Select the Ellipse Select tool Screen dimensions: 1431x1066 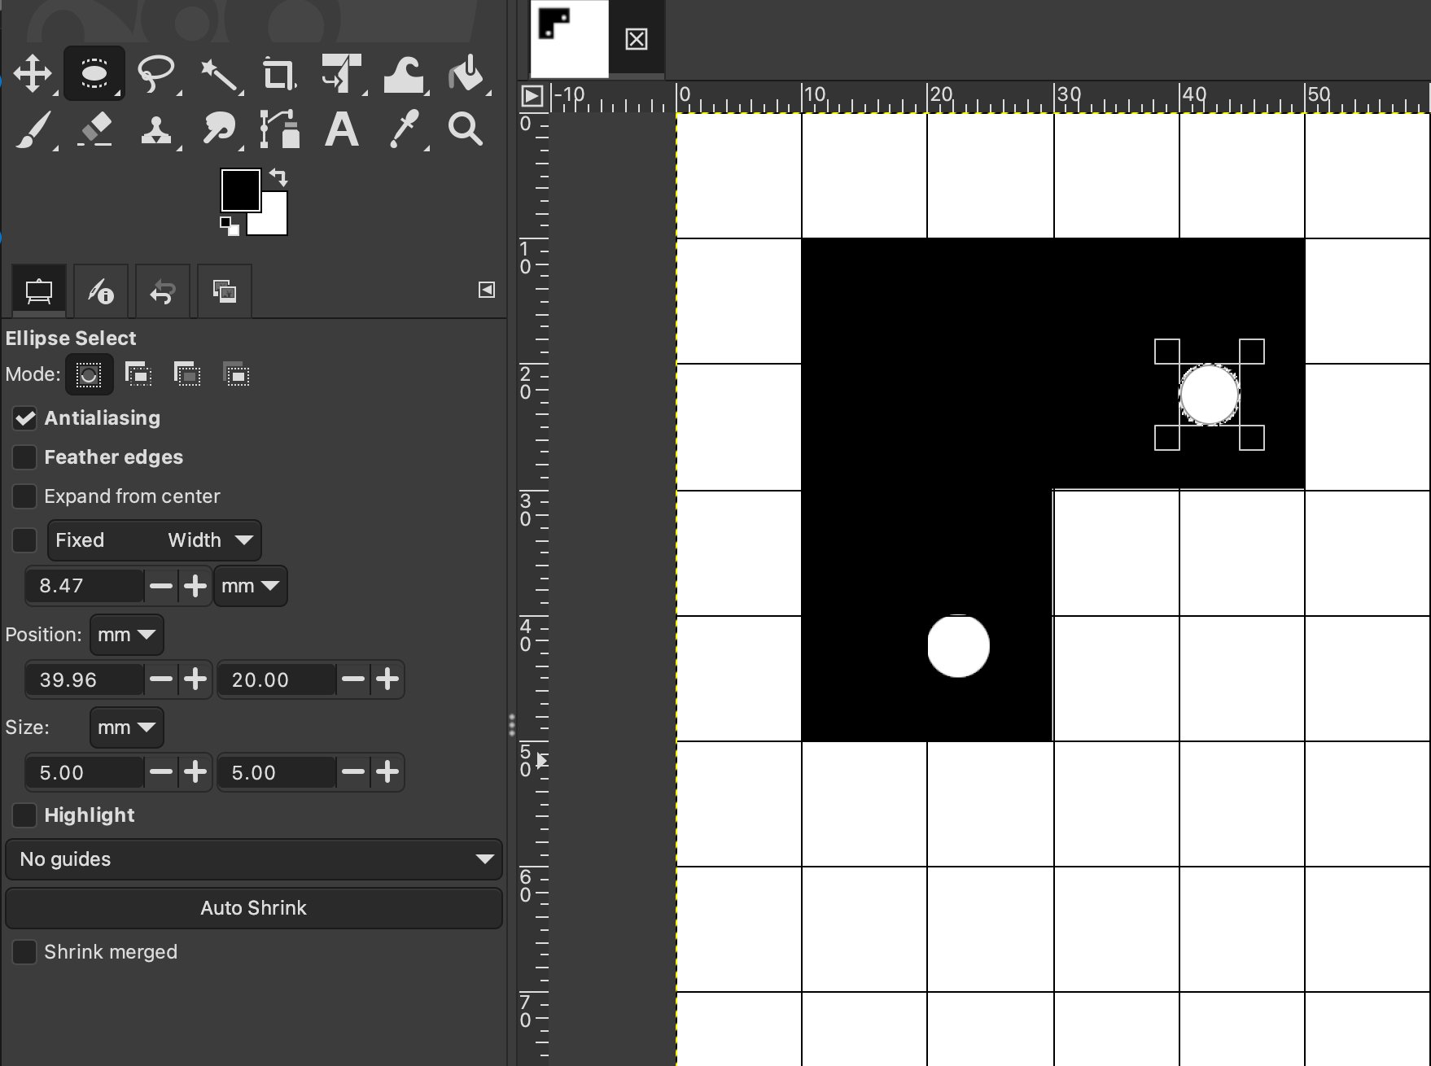[x=94, y=73]
